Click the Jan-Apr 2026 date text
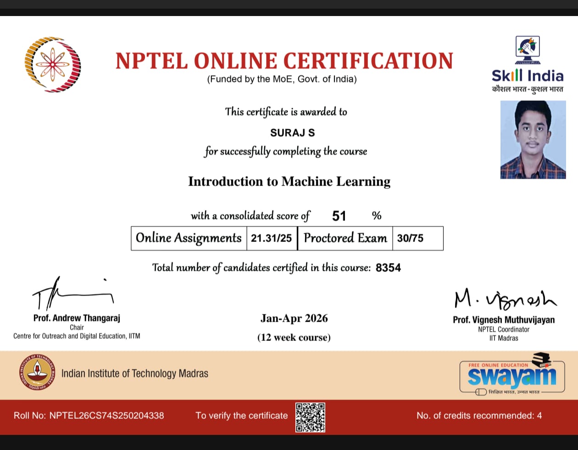 (294, 318)
